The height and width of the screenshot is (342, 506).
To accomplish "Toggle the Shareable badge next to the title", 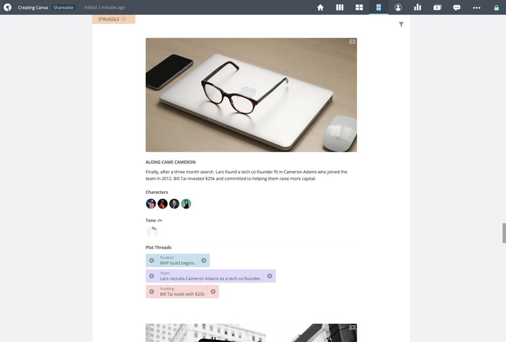I will click(63, 8).
